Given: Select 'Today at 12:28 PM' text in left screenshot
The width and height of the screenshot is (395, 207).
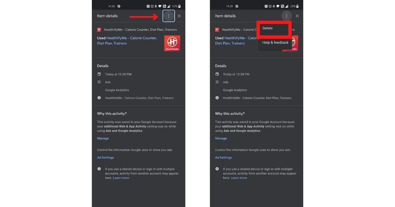Looking at the screenshot, I should click(x=118, y=74).
